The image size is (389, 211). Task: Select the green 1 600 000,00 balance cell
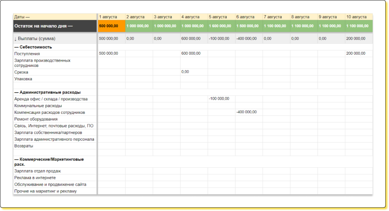221,26
